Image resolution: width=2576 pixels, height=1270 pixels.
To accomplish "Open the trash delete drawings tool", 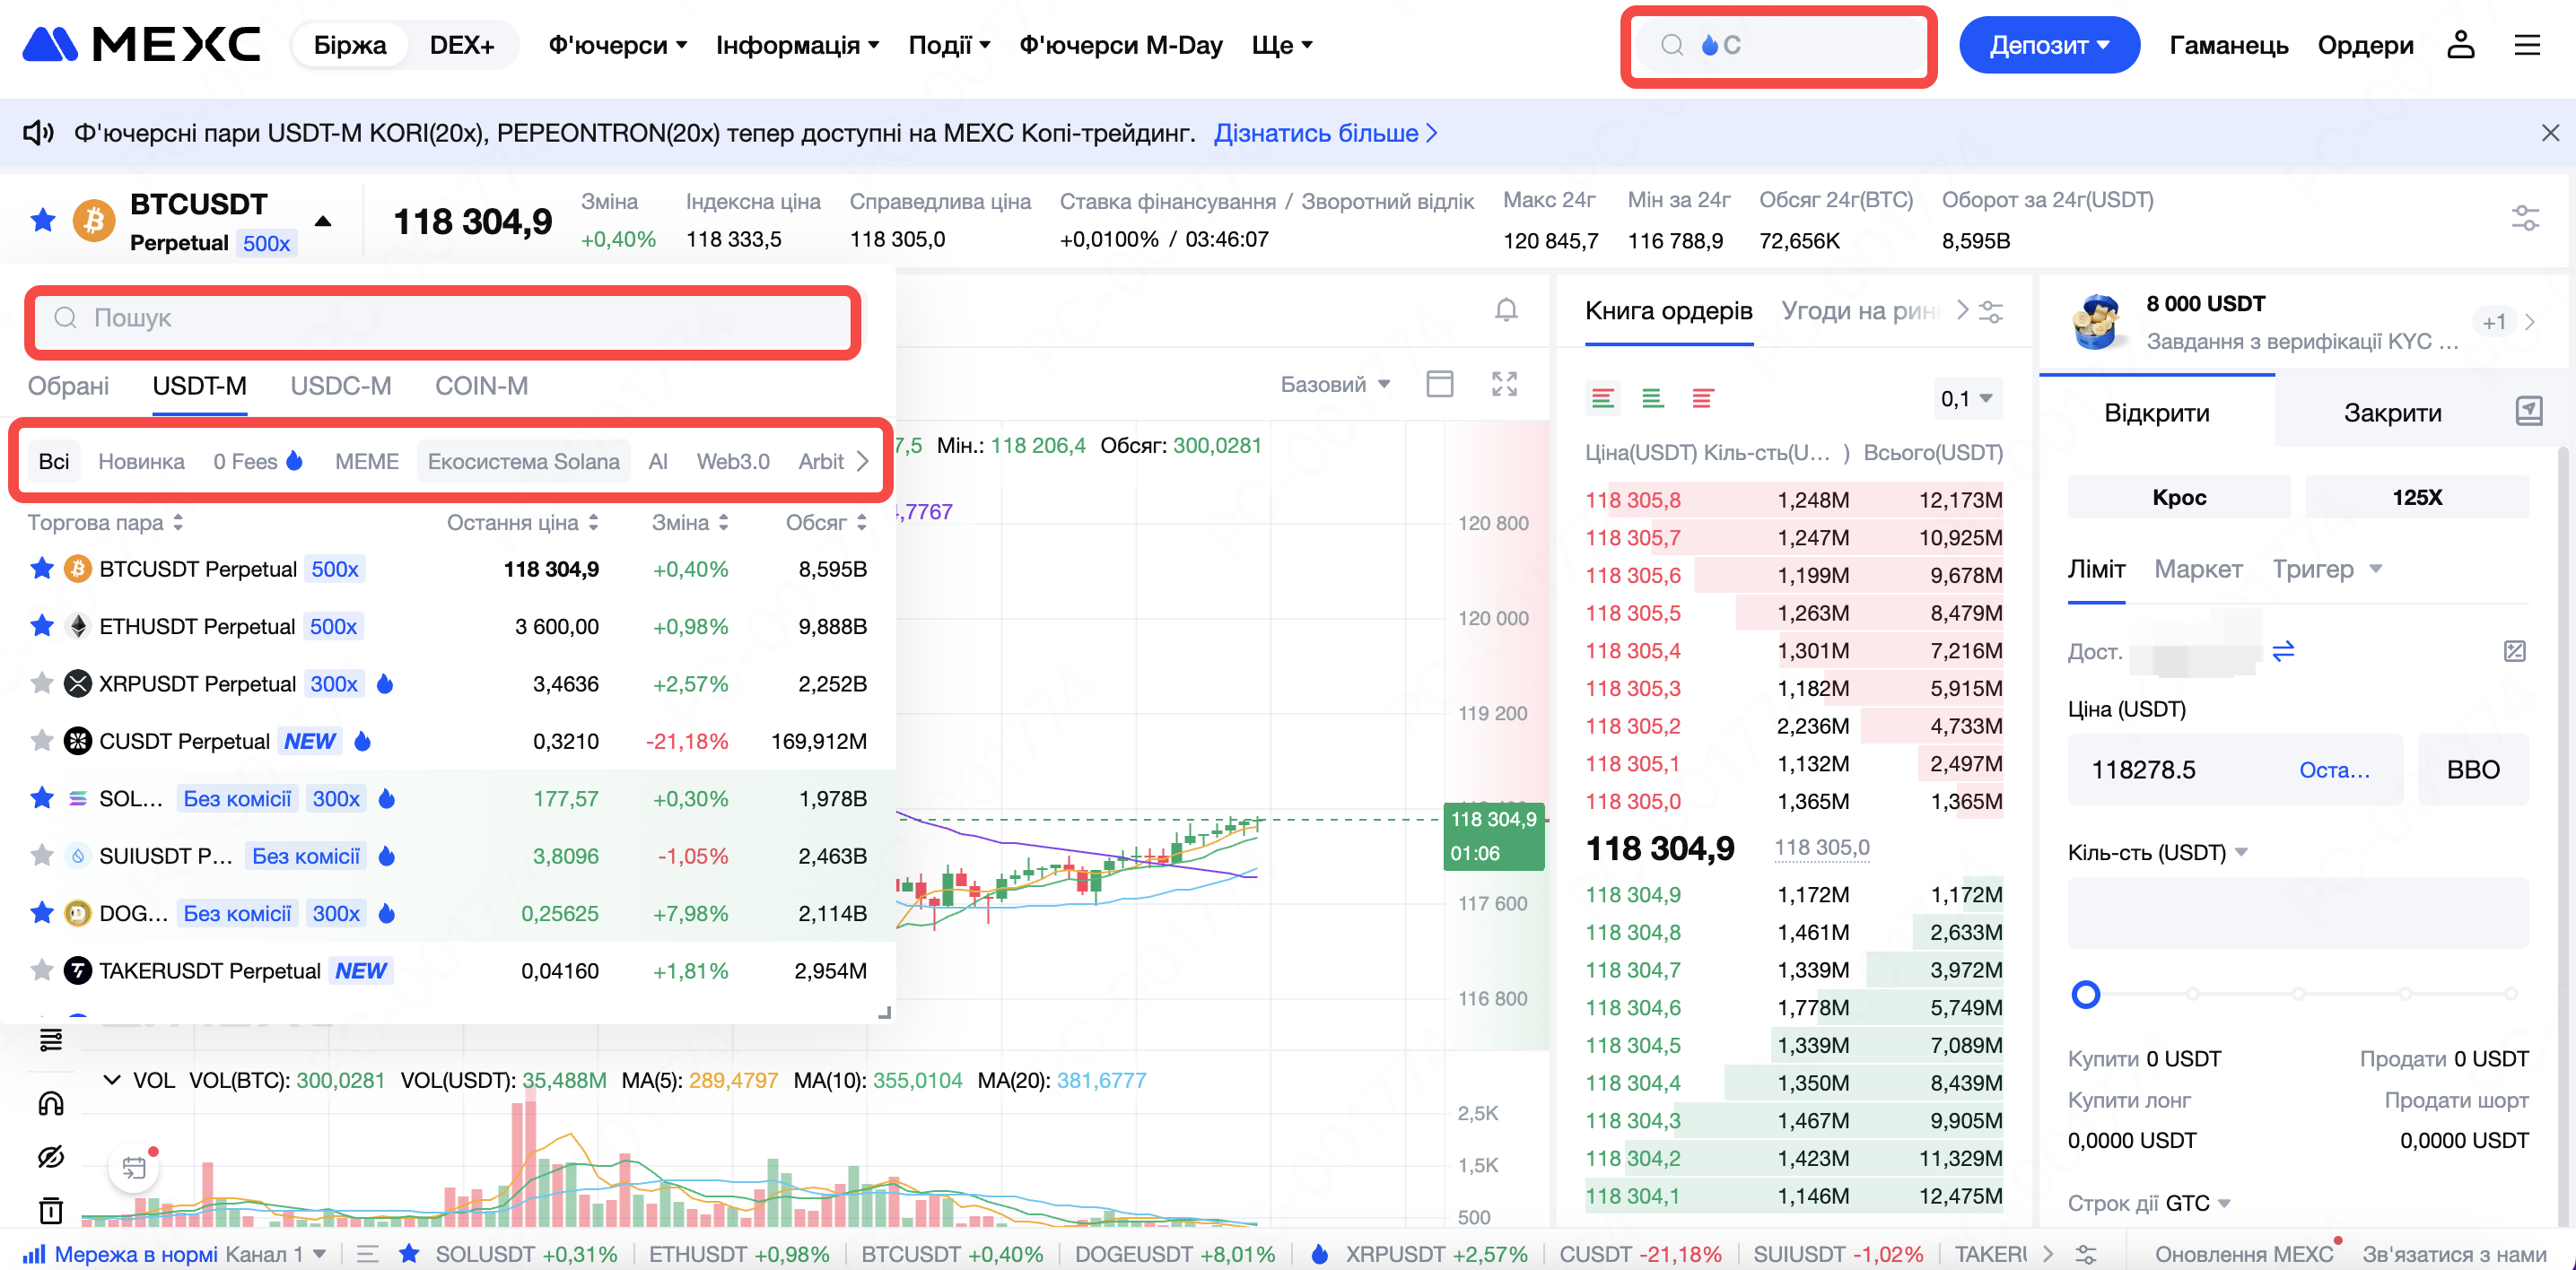I will 51,1210.
